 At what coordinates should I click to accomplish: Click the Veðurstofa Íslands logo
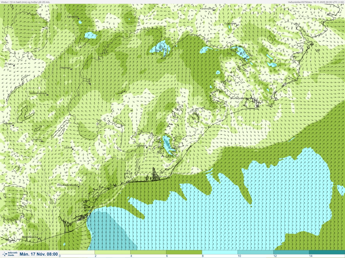coord(10,254)
